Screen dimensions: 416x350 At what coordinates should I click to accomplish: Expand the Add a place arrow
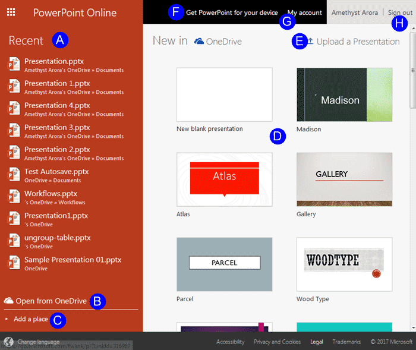pos(7,319)
